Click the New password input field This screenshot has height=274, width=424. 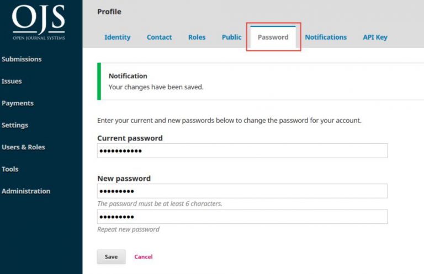tap(242, 191)
